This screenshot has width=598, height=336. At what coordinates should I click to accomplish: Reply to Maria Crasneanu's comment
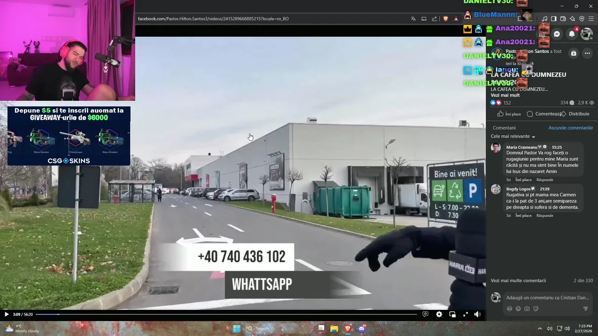(x=545, y=180)
